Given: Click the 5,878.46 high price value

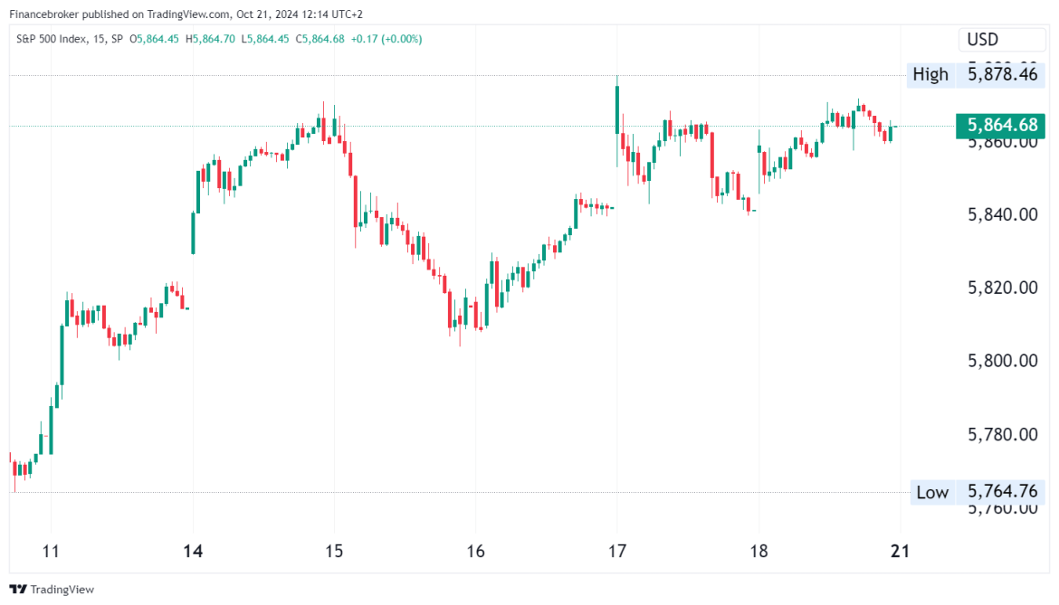Looking at the screenshot, I should pos(1002,74).
